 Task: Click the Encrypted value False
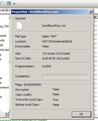[56, 89]
